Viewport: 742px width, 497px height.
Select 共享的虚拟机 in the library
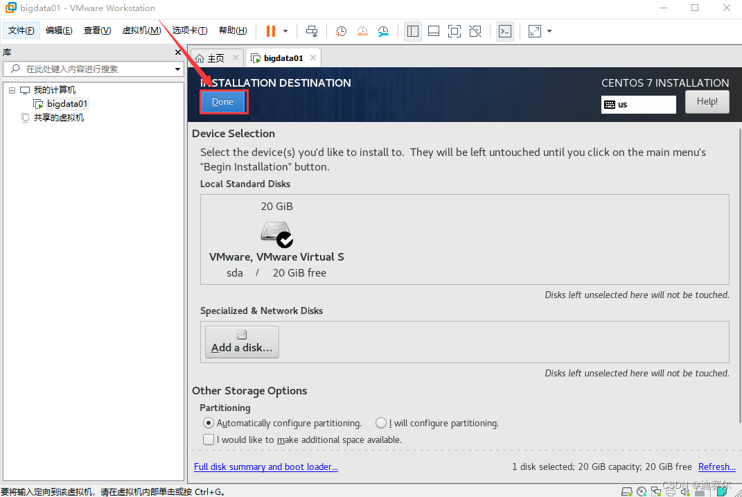(59, 117)
